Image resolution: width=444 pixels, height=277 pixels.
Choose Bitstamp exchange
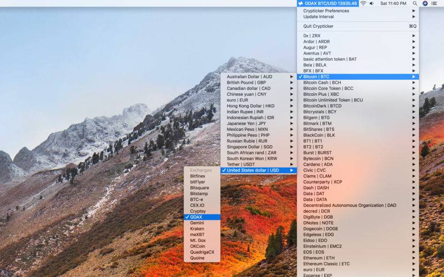pos(202,193)
